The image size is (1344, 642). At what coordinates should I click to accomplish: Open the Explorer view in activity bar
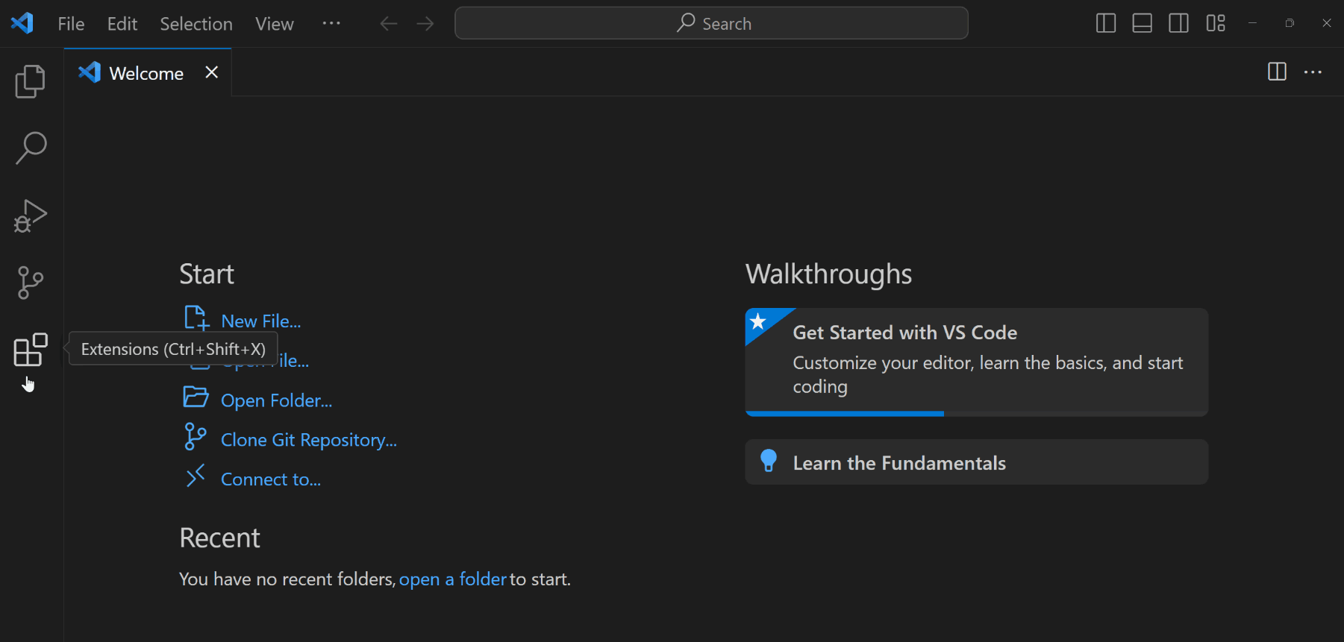pyautogui.click(x=31, y=81)
